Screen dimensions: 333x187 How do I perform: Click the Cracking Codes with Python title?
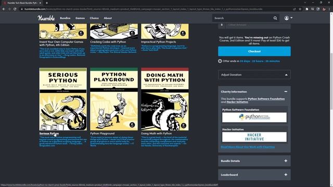108,42
